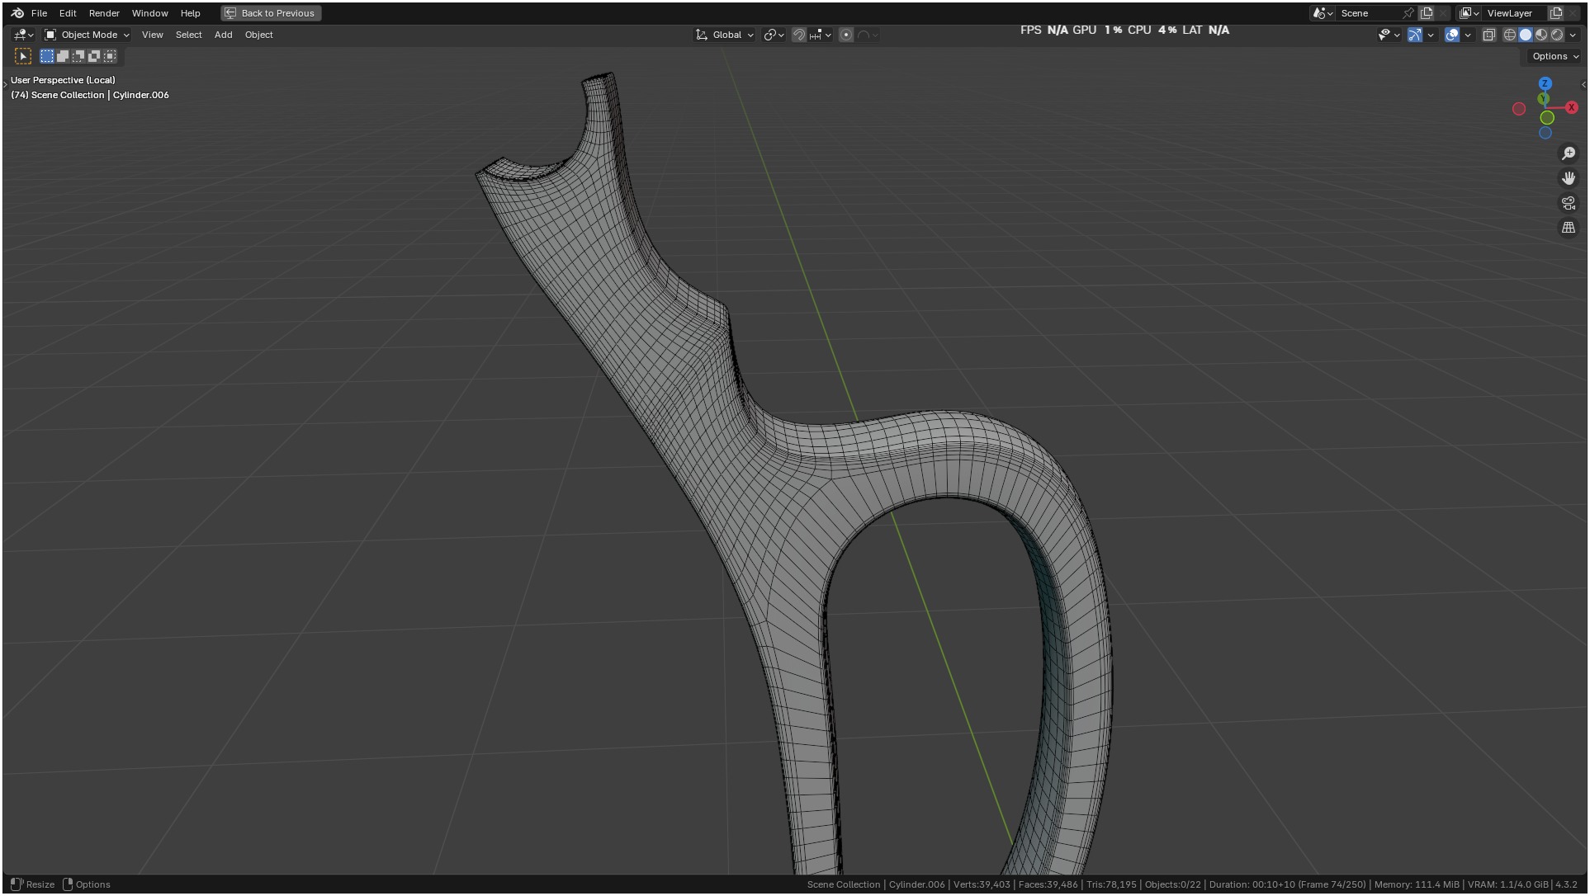Switch to wireframe viewport shading
The width and height of the screenshot is (1590, 896).
1510,35
